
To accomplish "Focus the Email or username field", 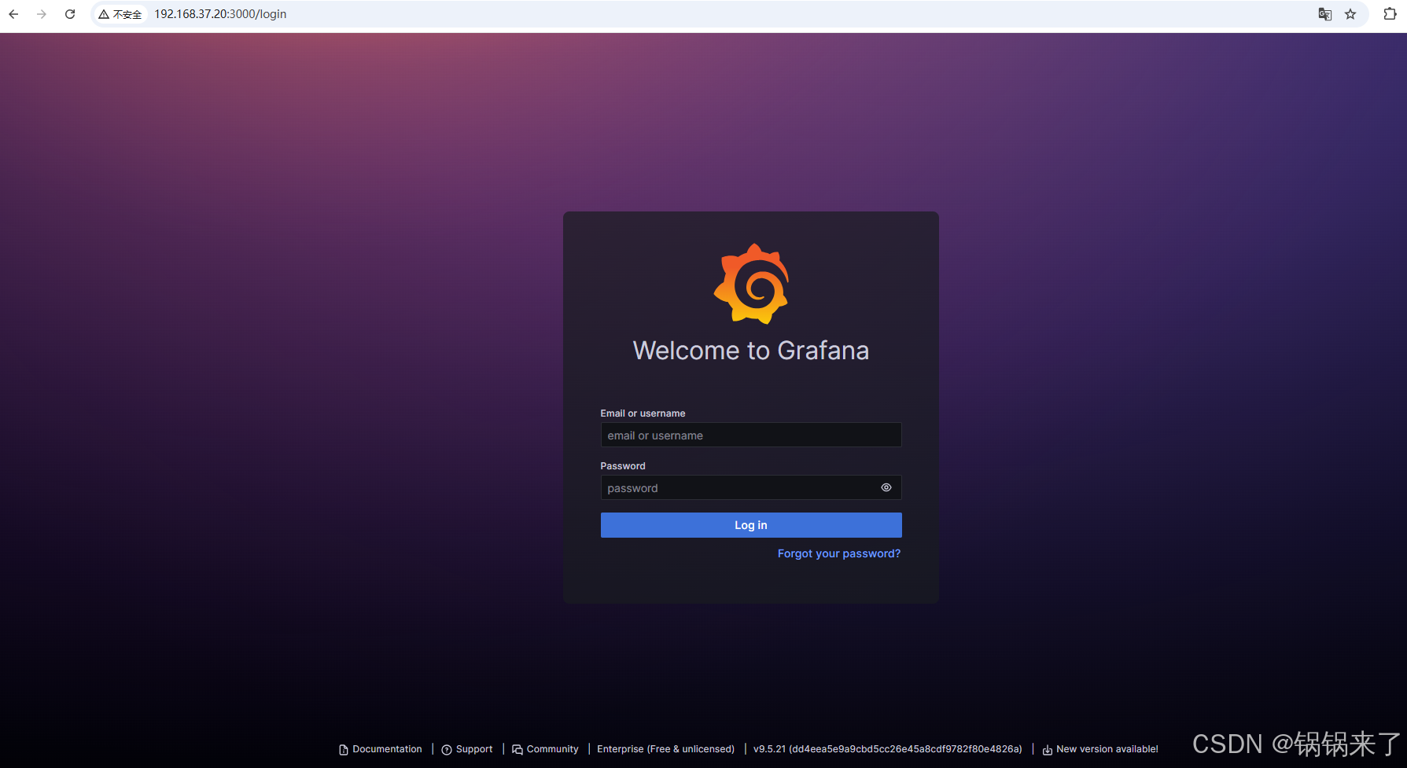I will (x=751, y=435).
